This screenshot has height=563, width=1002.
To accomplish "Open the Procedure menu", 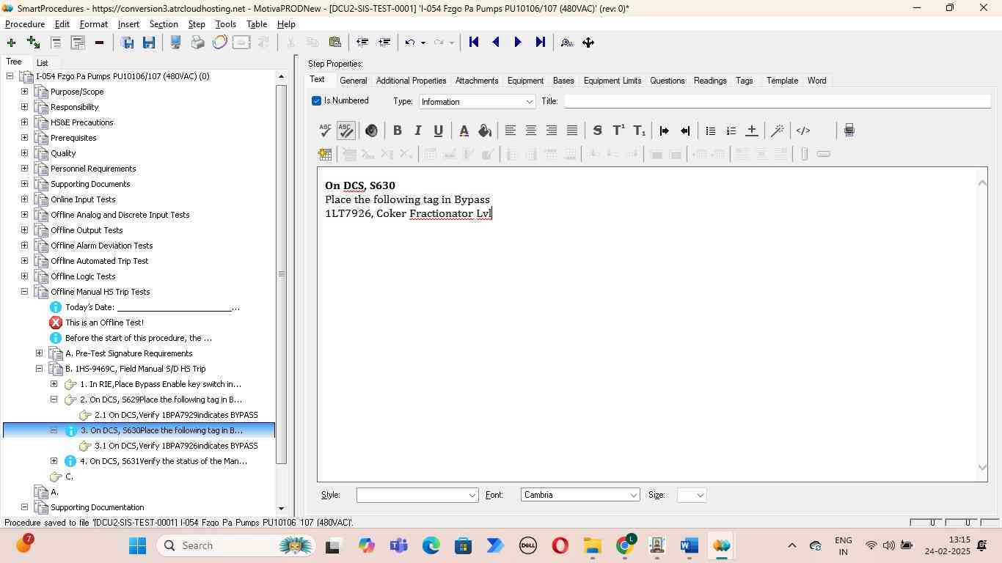I will [25, 24].
